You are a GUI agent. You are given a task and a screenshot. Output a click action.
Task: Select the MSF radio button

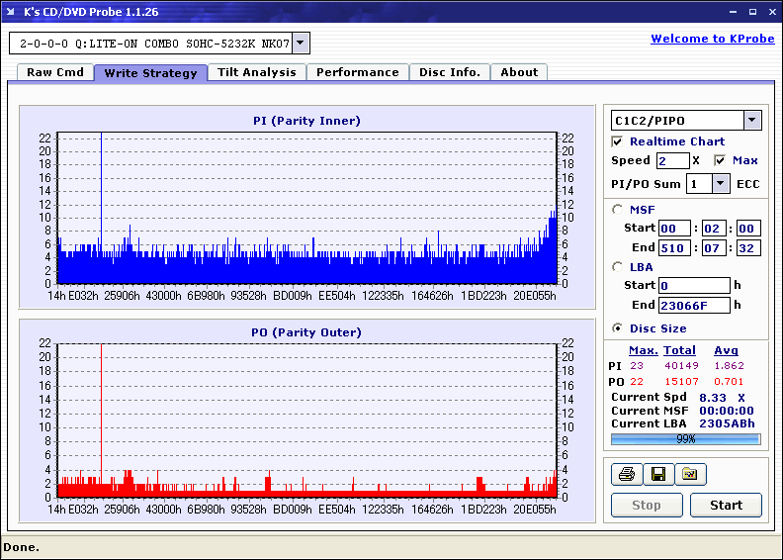(x=618, y=209)
